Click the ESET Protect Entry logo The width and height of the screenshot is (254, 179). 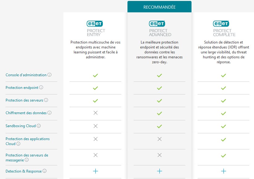tap(95, 27)
